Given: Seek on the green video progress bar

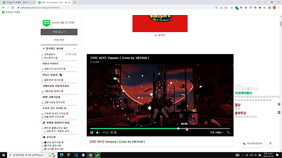Looking at the screenshot, I should tap(160, 129).
